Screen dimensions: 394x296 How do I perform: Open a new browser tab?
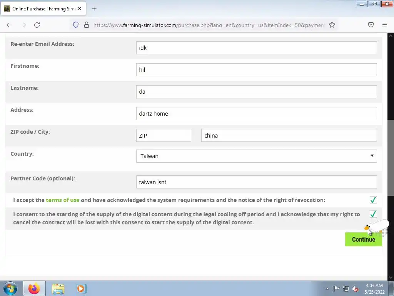point(94,9)
